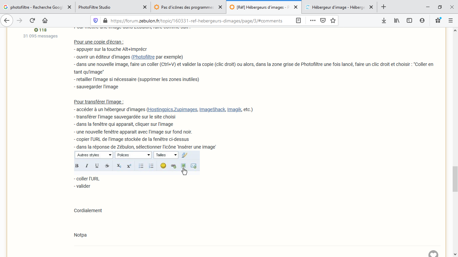Image resolution: width=458 pixels, height=257 pixels.
Task: Click the heading 'Pour une copie d'écran :'
Action: (99, 42)
